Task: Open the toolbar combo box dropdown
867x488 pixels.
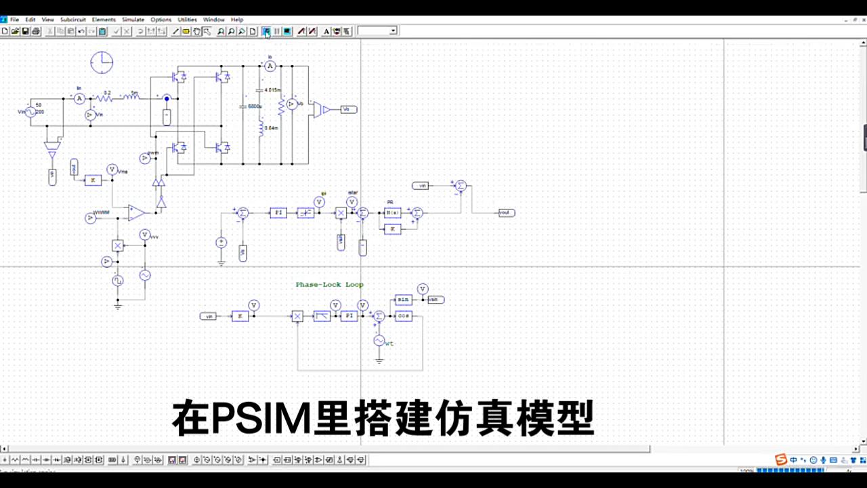Action: pos(393,30)
